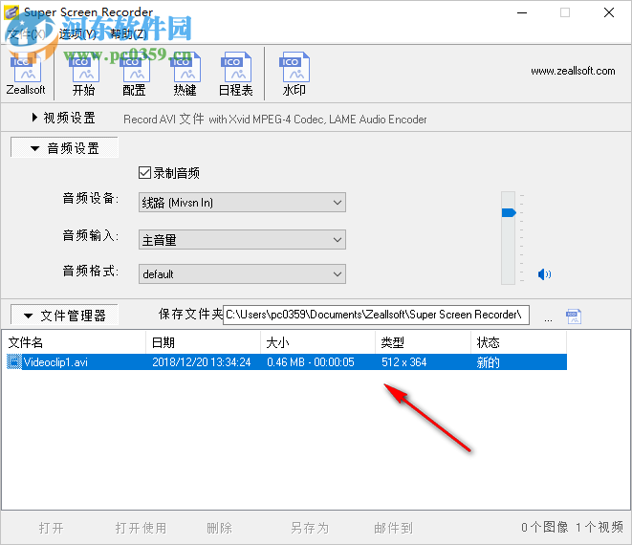Viewport: 632px width, 545px height.
Task: Click the 0 个图像 status text
Action: [x=544, y=527]
